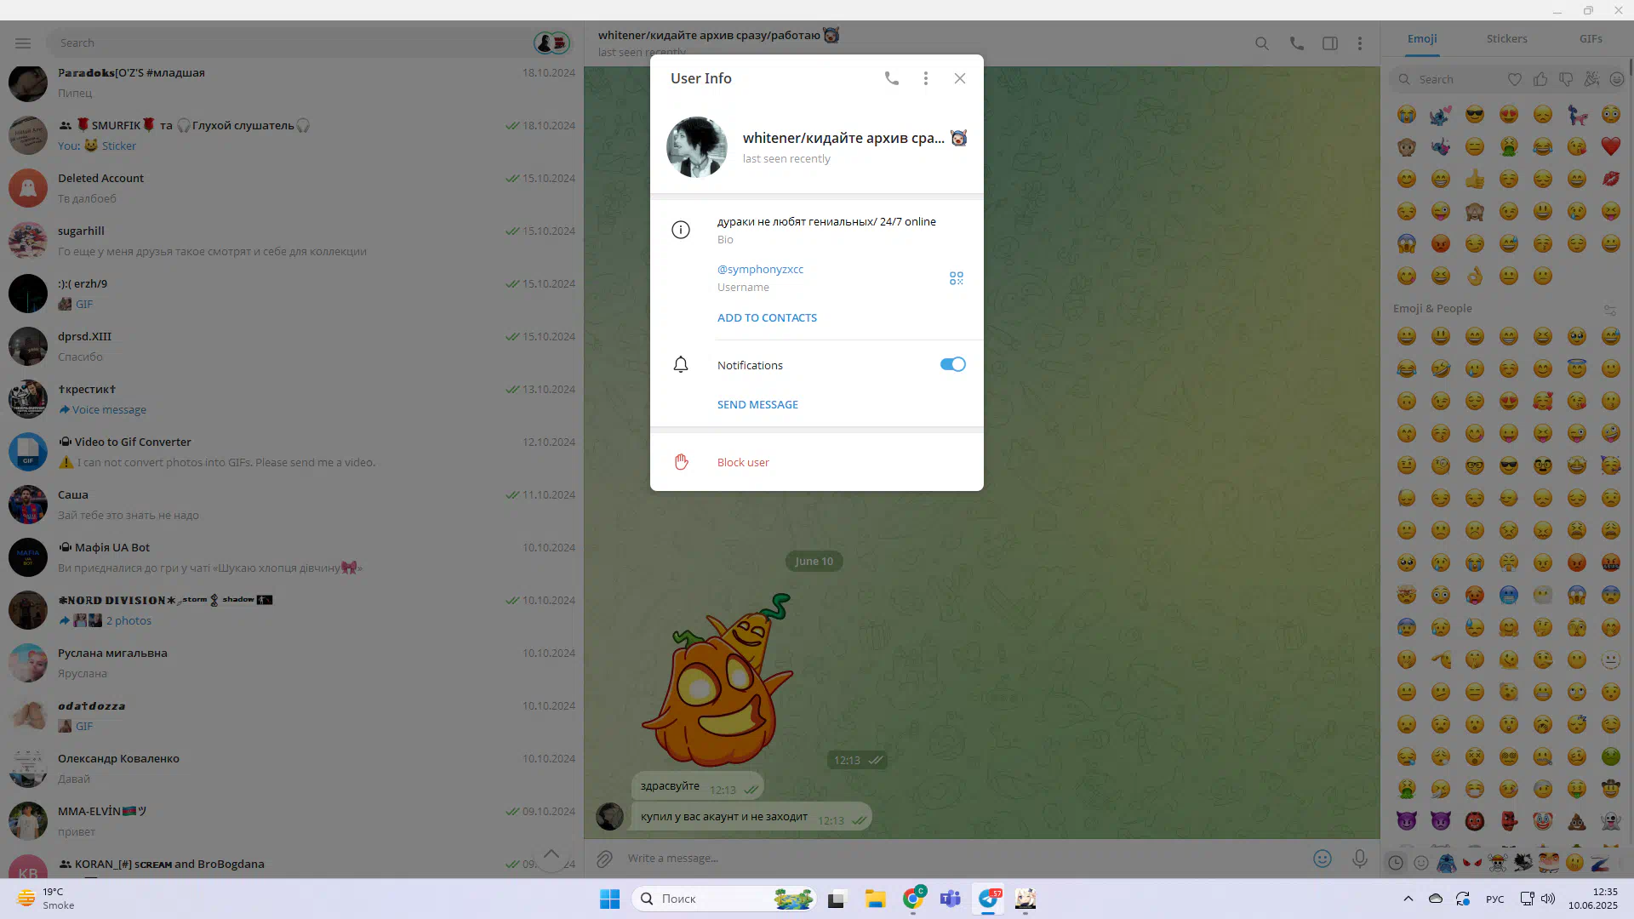Viewport: 1634px width, 919px height.
Task: Open the three-dot menu in User Info
Action: point(926,78)
